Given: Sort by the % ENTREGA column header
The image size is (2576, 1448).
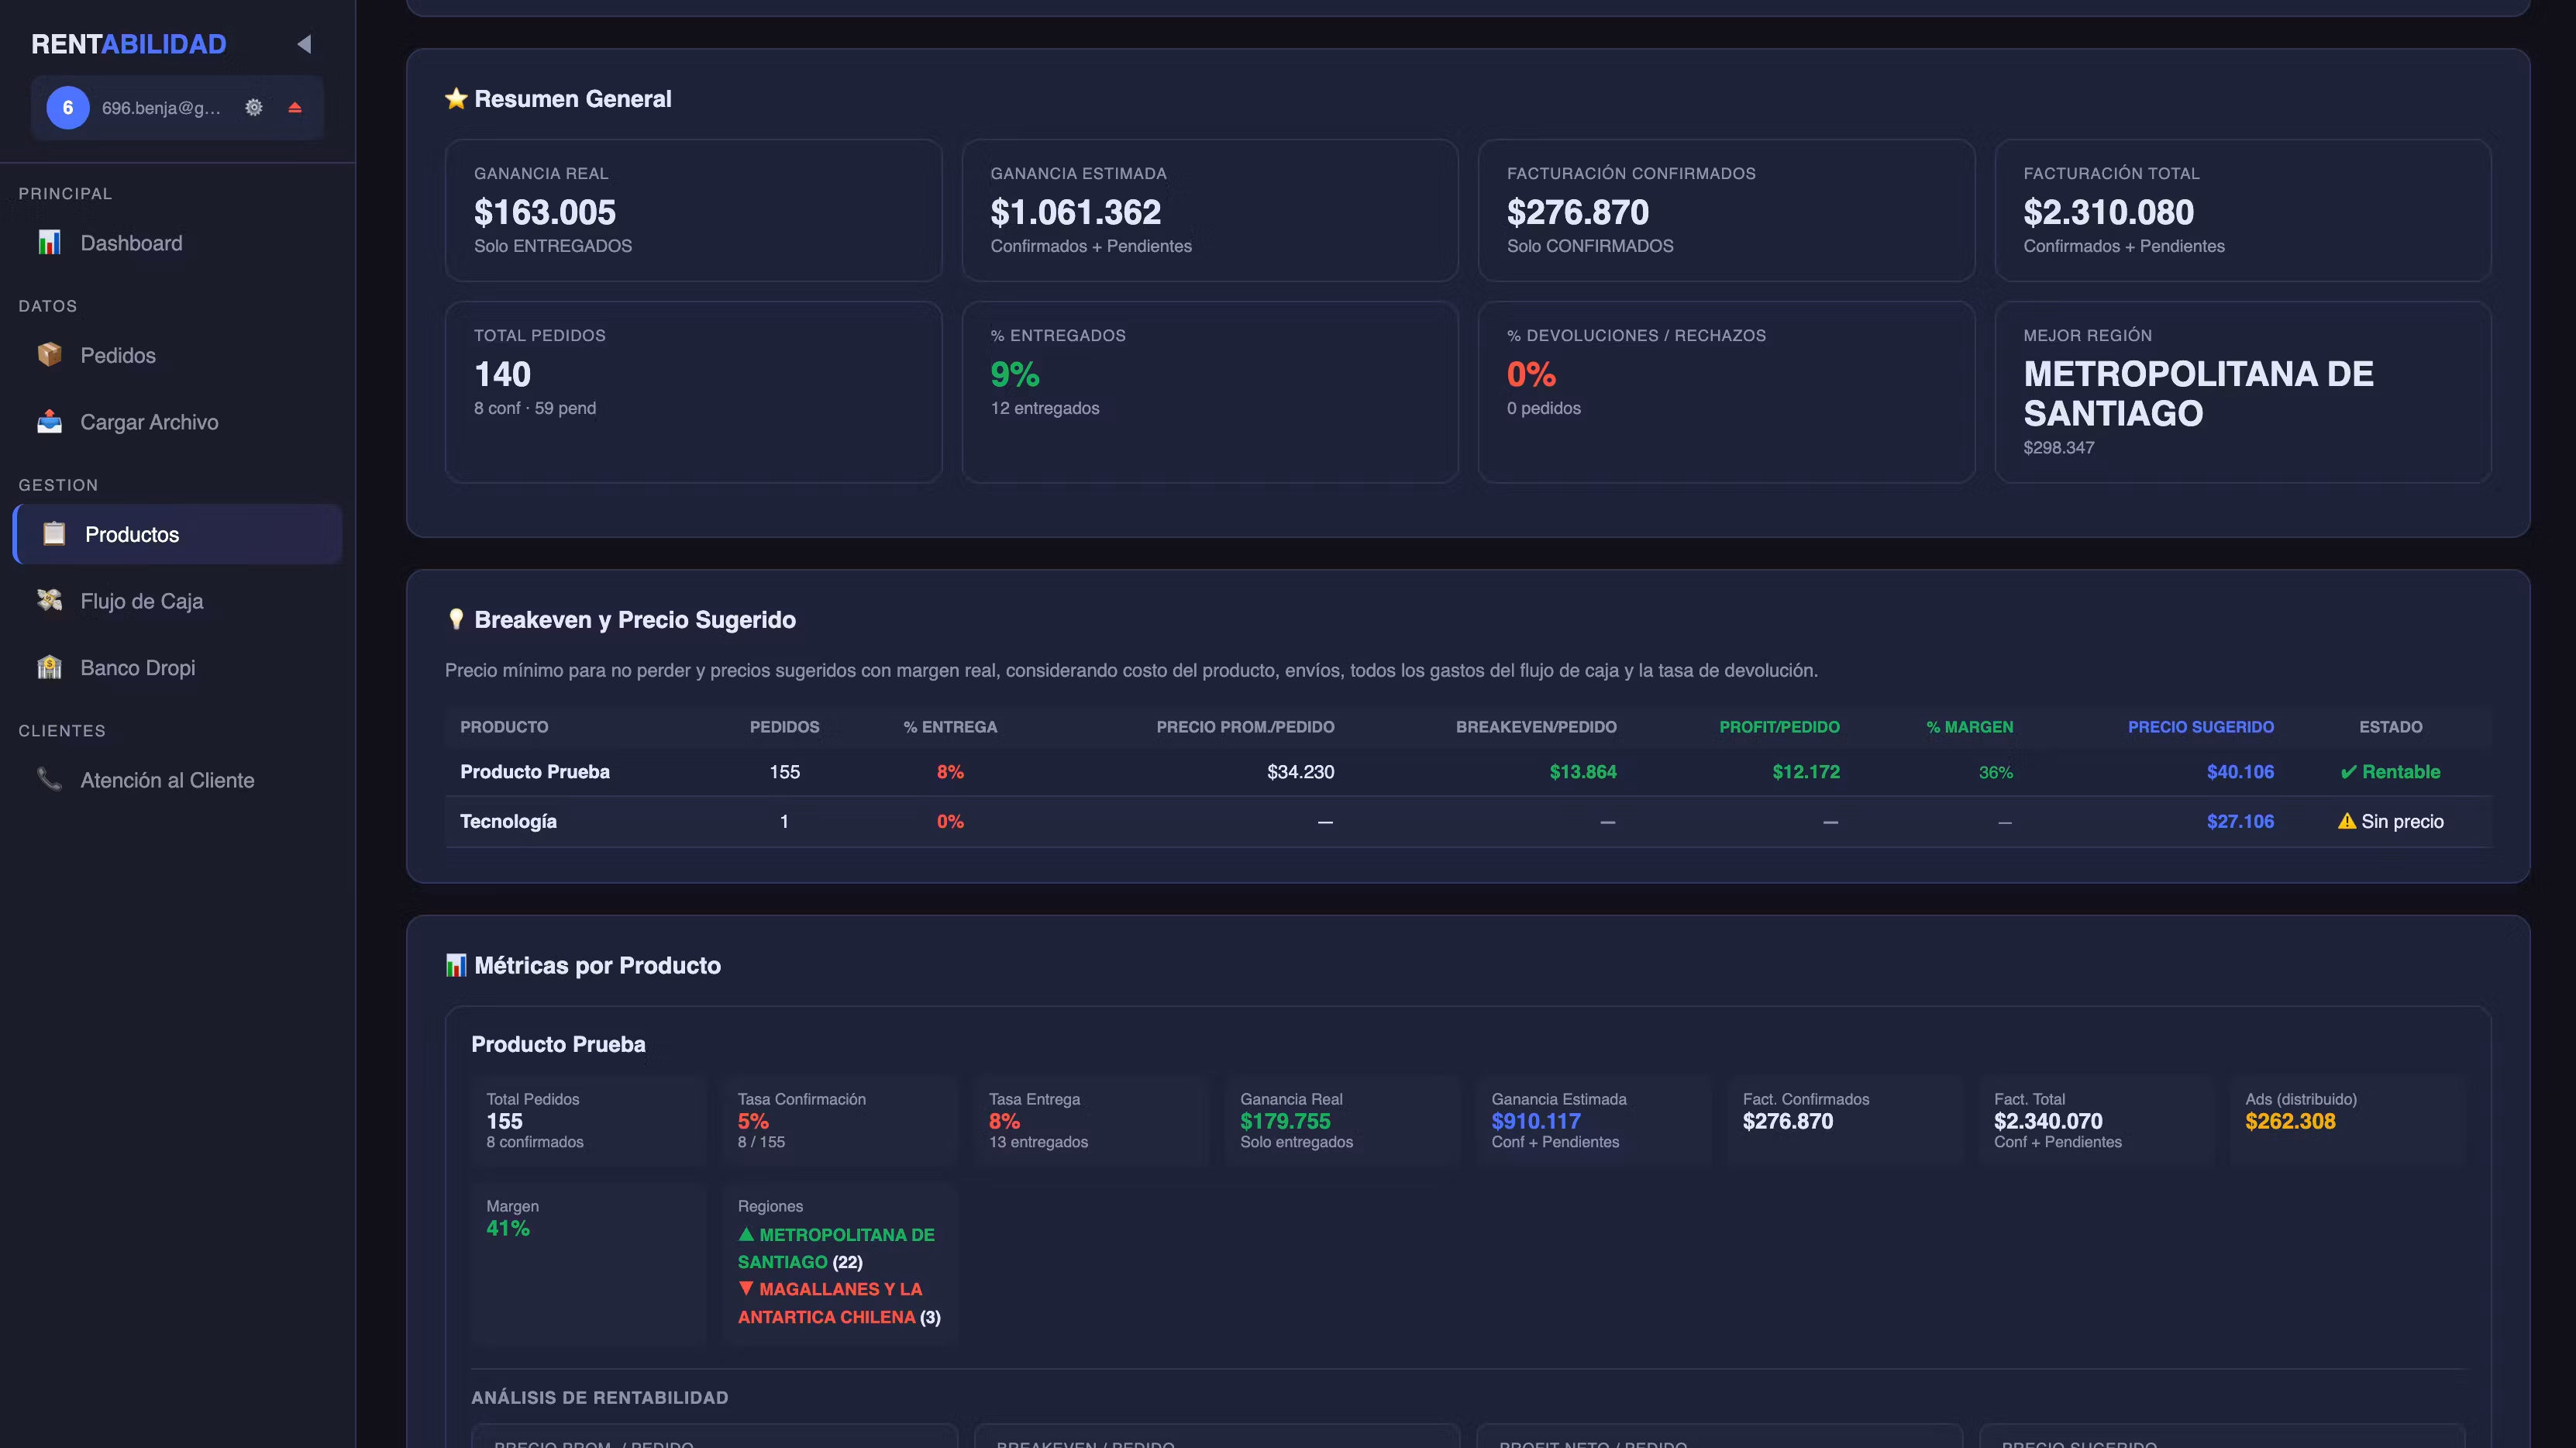Looking at the screenshot, I should 950,727.
